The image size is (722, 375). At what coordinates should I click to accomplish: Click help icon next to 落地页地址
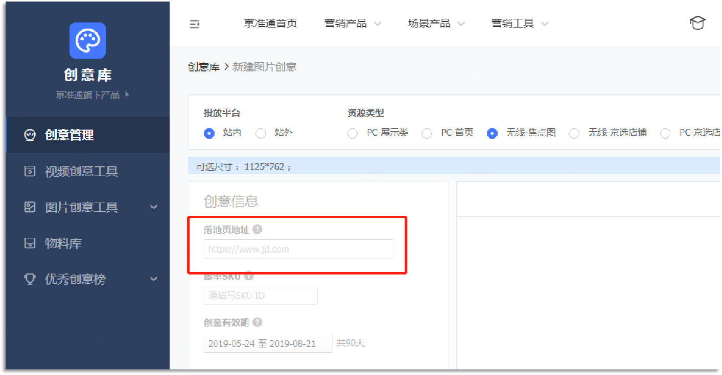click(x=258, y=230)
